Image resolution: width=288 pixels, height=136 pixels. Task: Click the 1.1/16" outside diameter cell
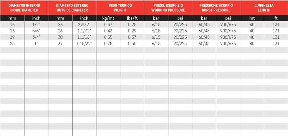84,37
